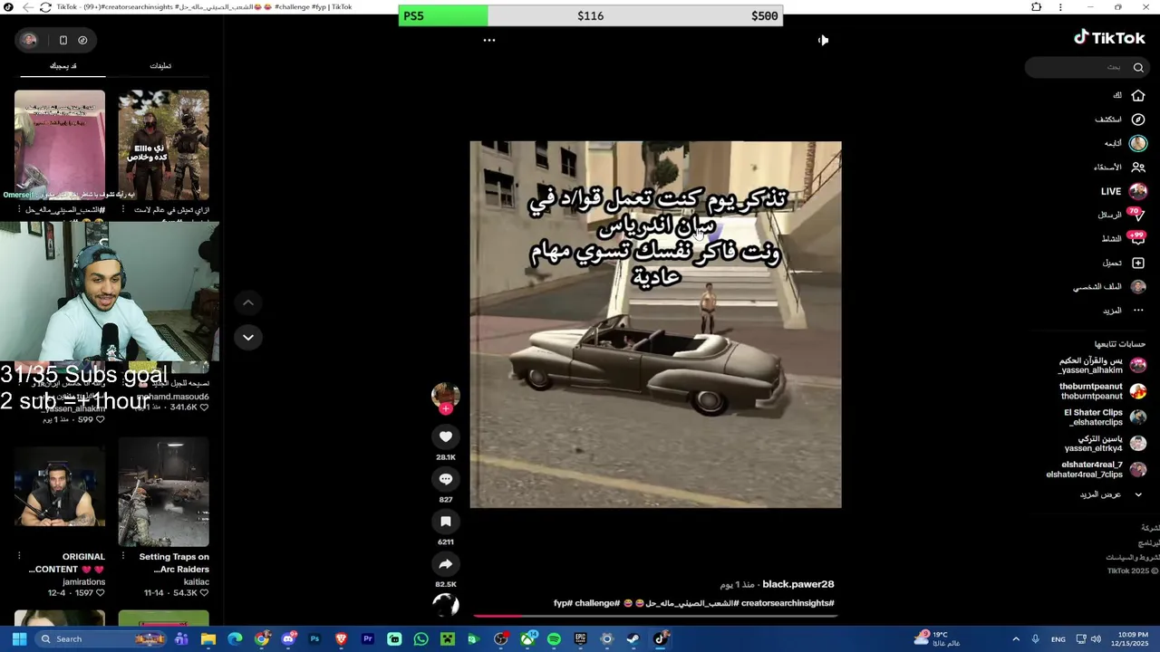
Task: Open Epic Games launcher from taskbar
Action: point(580,639)
